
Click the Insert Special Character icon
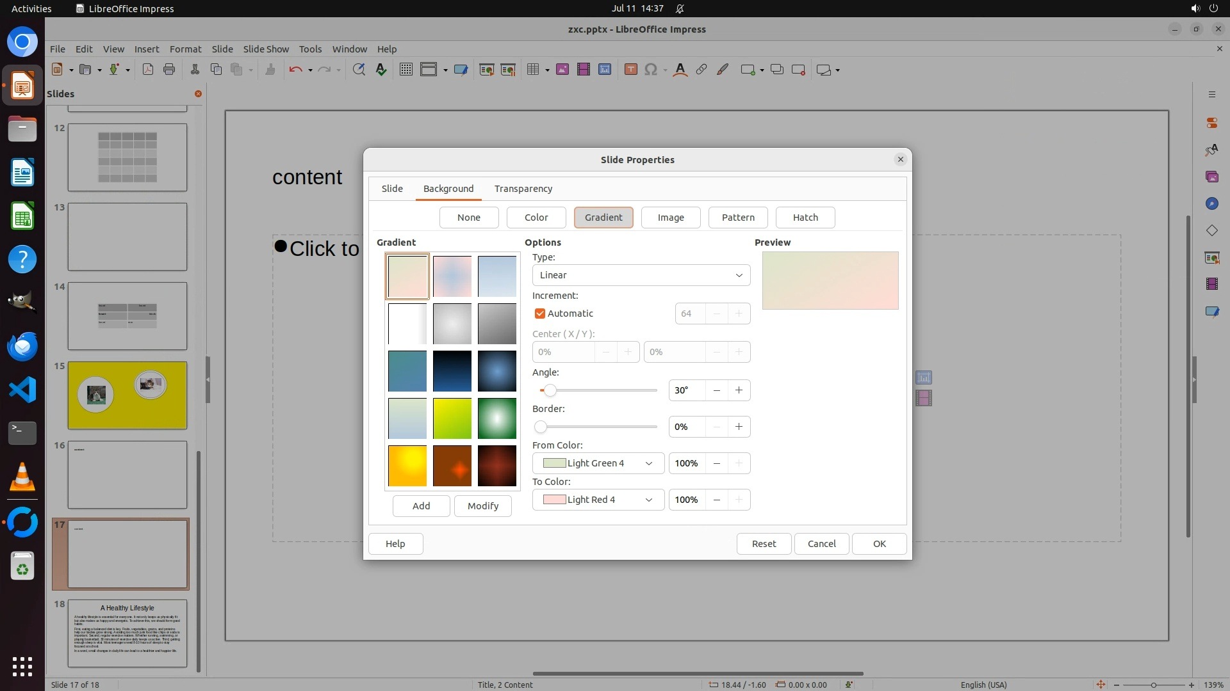tap(651, 70)
